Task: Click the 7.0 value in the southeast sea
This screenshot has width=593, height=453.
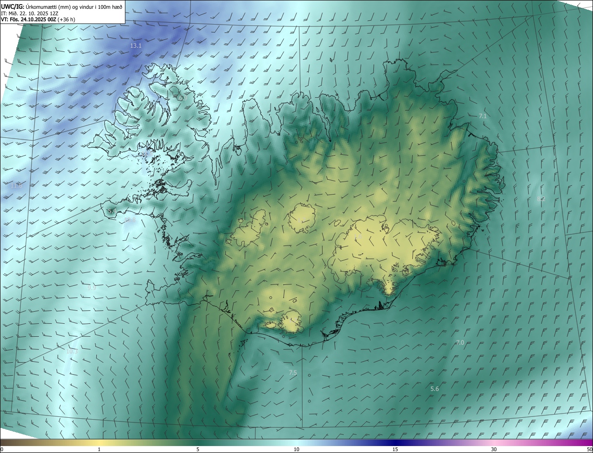Action: [x=460, y=342]
